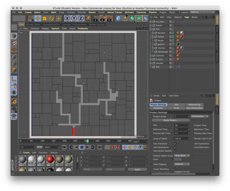Toggle the Use Animation checkbox
230x191 pixels.
175,143
